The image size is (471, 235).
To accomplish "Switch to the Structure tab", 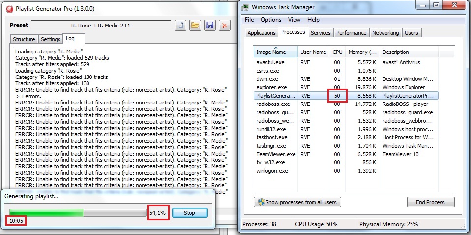I will (x=24, y=39).
